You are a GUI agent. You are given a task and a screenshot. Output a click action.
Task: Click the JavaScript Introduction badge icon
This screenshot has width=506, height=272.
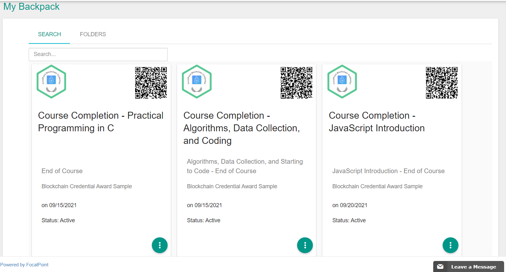[x=342, y=82]
